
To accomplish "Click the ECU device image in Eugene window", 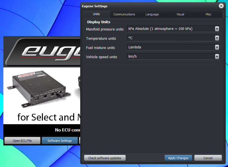I will [38, 89].
